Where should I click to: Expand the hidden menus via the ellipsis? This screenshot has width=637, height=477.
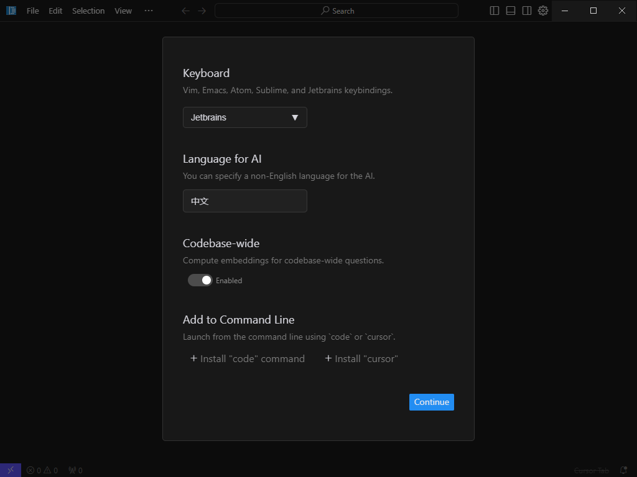pyautogui.click(x=149, y=11)
